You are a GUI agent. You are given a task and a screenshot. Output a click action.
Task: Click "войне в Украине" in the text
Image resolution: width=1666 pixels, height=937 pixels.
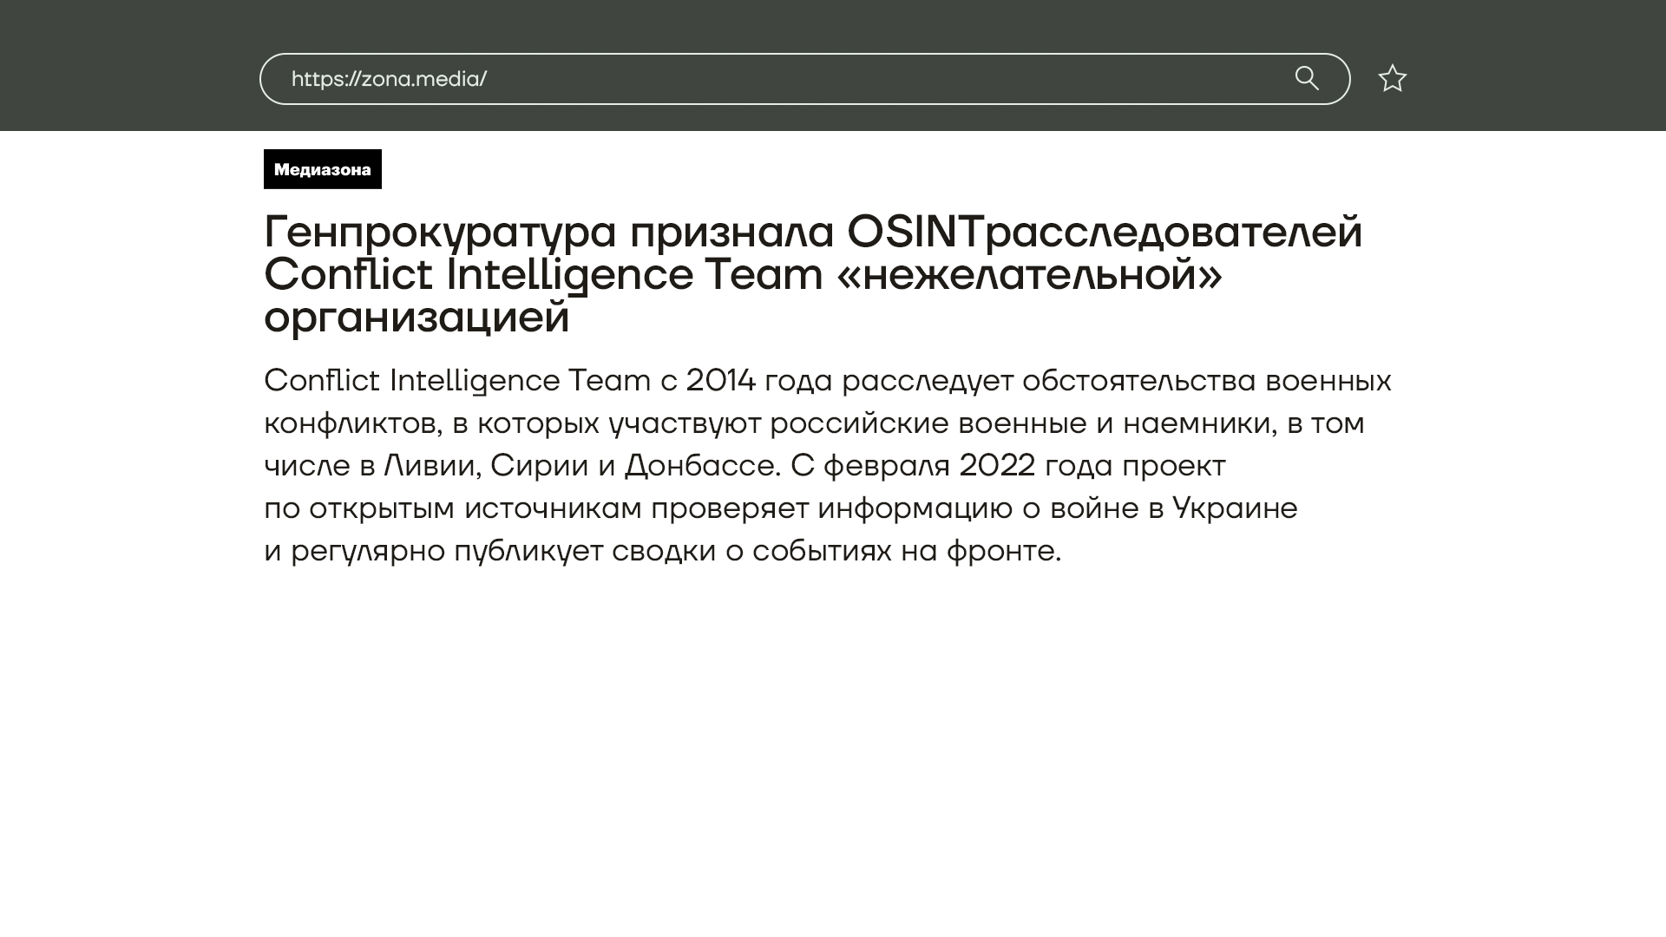[x=1173, y=508]
